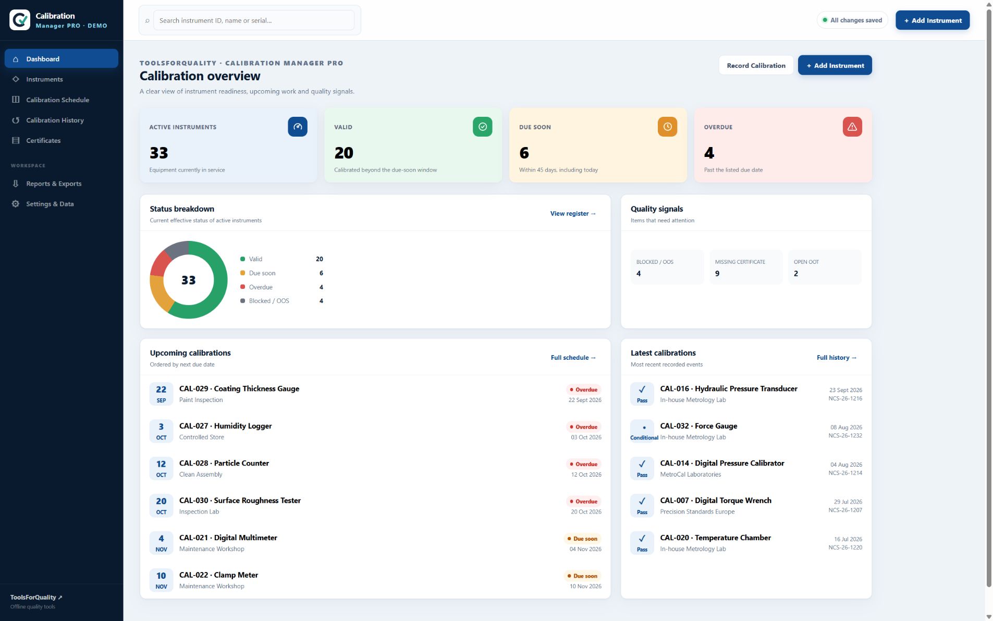Click the Calibration Schedule columns icon

[16, 100]
